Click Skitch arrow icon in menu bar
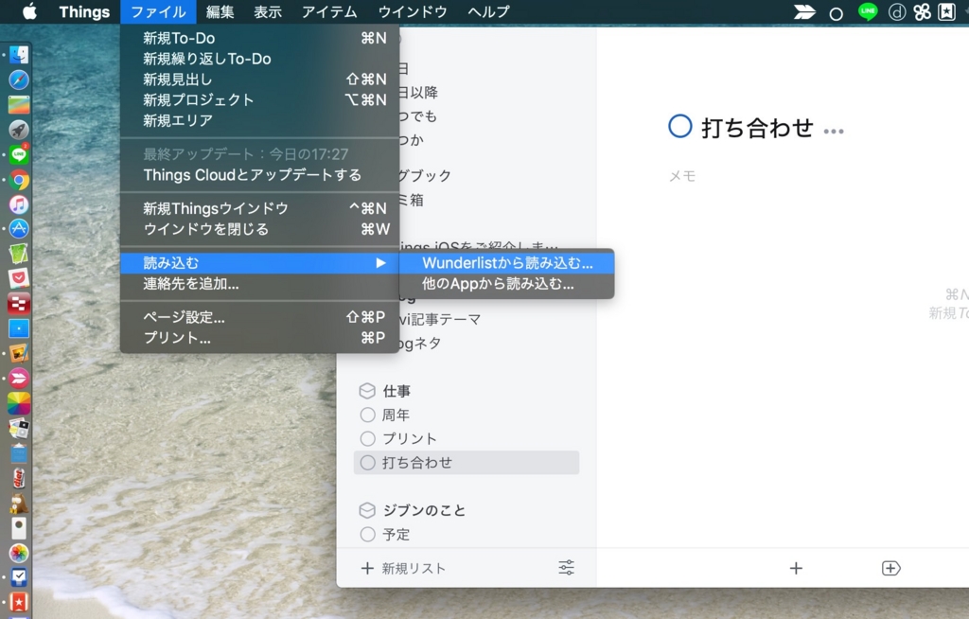969x619 pixels. [x=804, y=11]
